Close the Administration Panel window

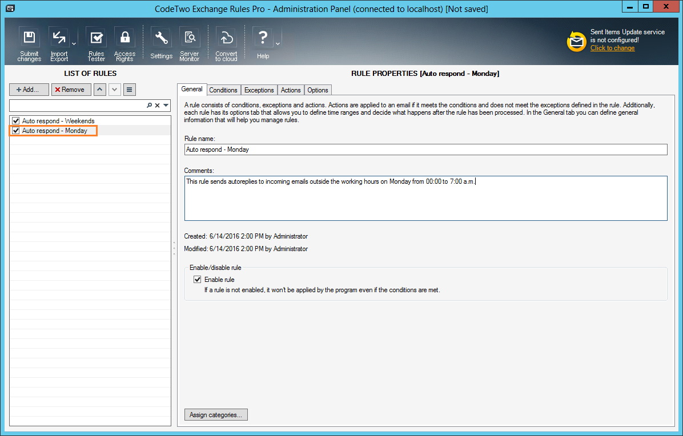click(x=666, y=6)
